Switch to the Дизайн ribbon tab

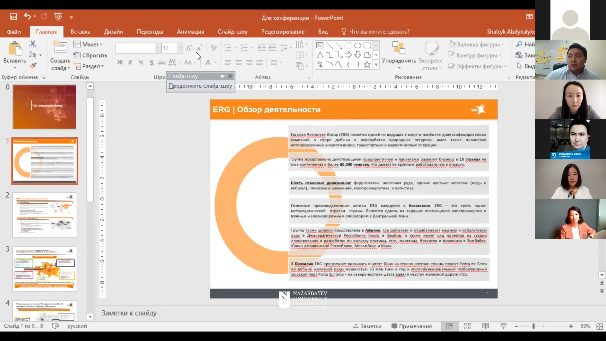tap(113, 32)
